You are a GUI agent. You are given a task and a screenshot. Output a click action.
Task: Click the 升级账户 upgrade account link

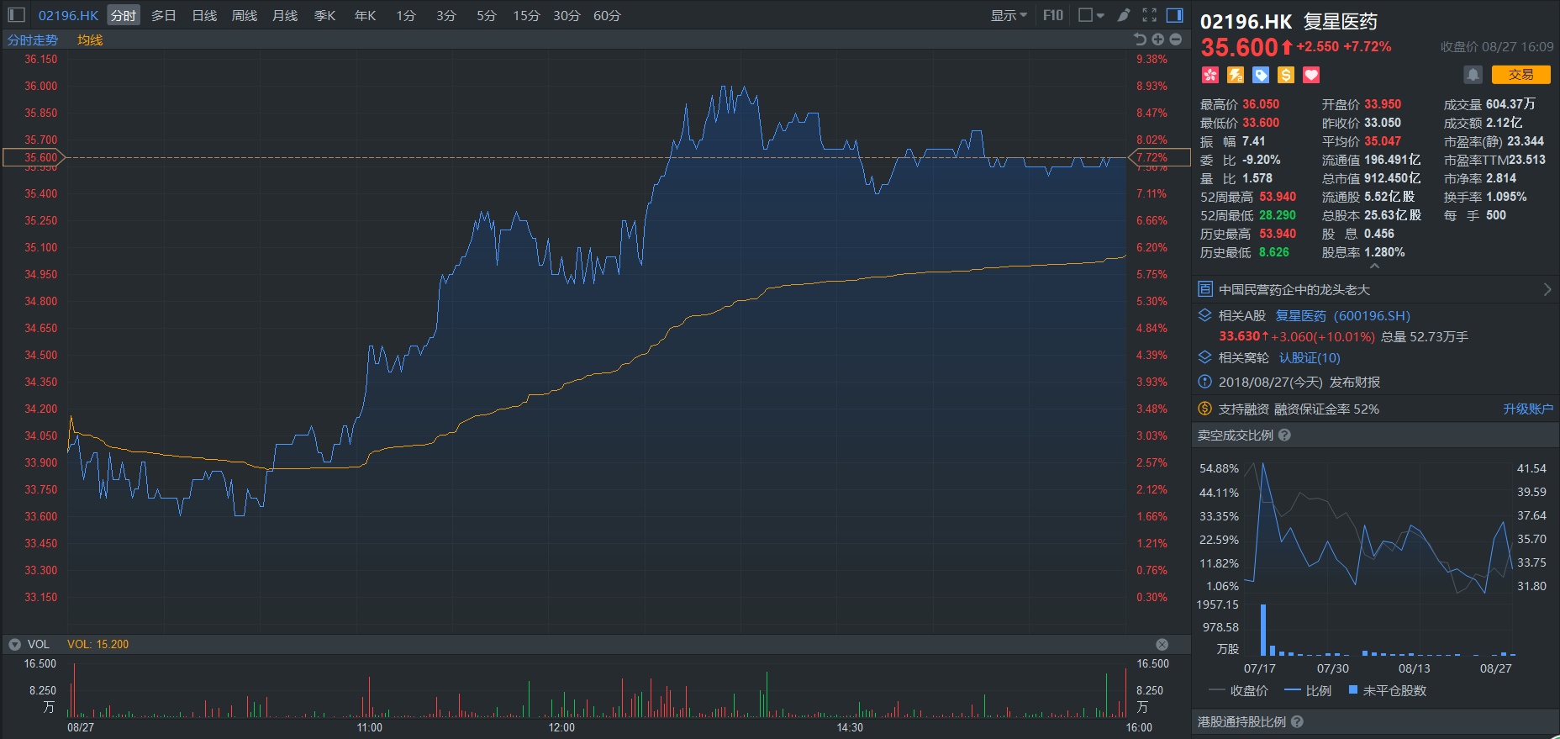(x=1527, y=409)
